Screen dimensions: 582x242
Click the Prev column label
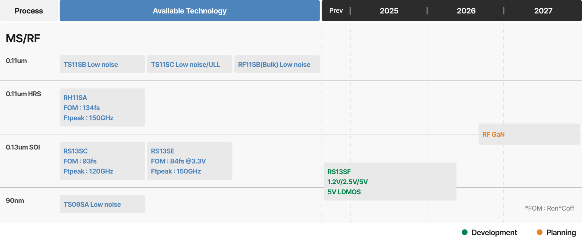pyautogui.click(x=336, y=11)
